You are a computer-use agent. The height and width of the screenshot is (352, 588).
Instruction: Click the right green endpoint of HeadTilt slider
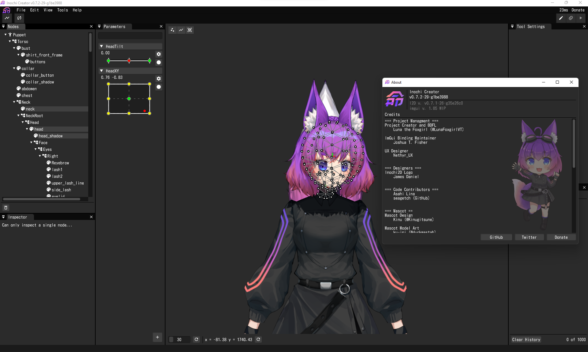tap(150, 61)
